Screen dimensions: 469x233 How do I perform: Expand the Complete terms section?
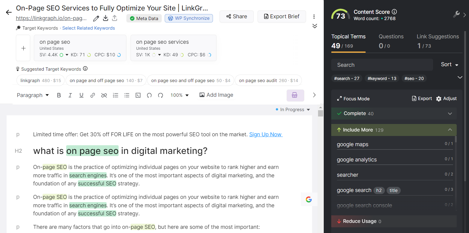tap(394, 114)
